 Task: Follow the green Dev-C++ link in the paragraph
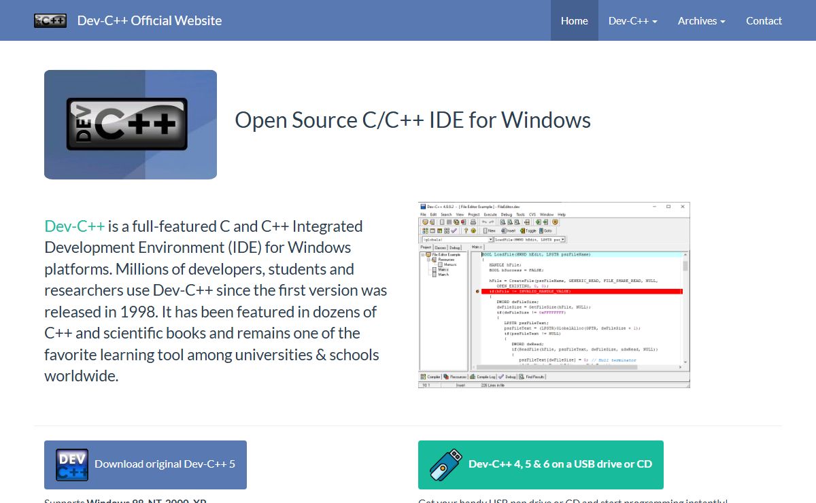click(x=75, y=226)
